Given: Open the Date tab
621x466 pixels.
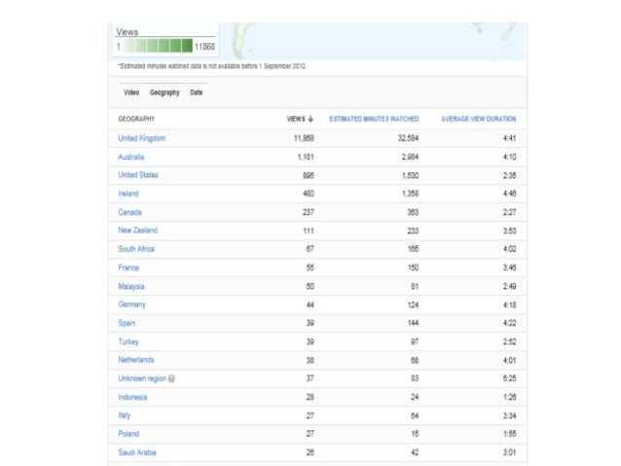Looking at the screenshot, I should [x=197, y=92].
